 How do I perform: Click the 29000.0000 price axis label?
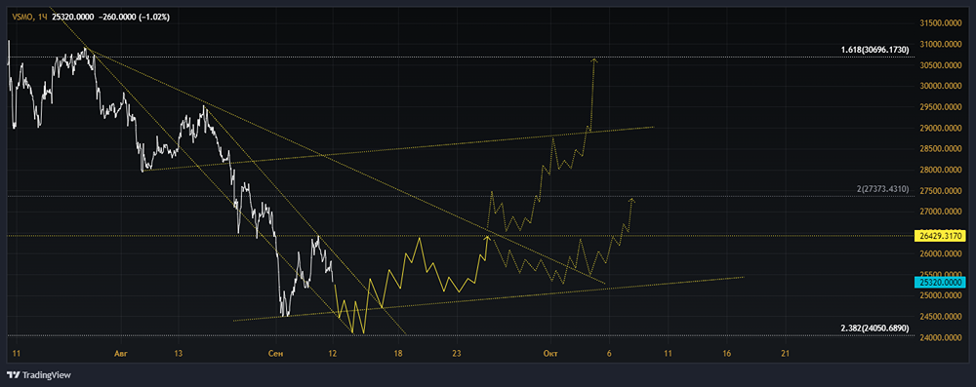coord(941,128)
